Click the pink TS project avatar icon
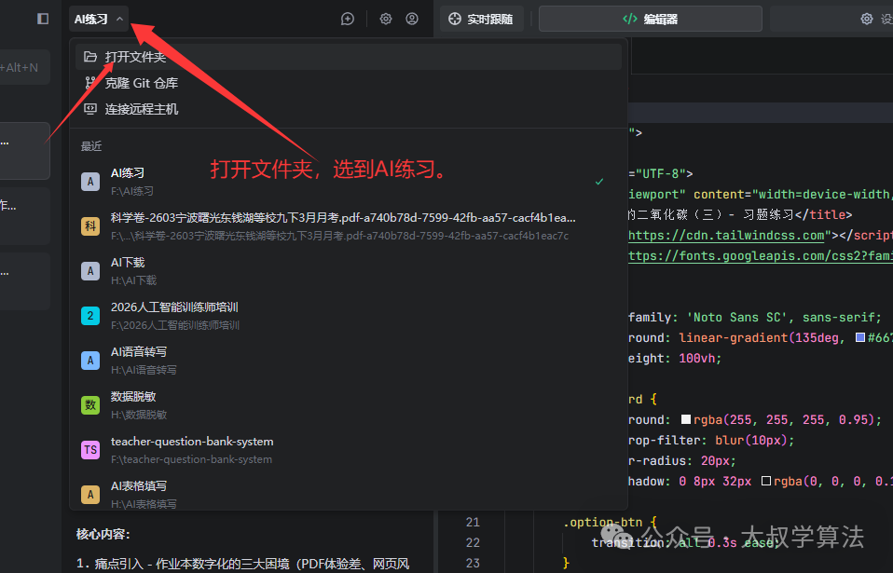Viewport: 893px width, 573px height. click(x=90, y=450)
